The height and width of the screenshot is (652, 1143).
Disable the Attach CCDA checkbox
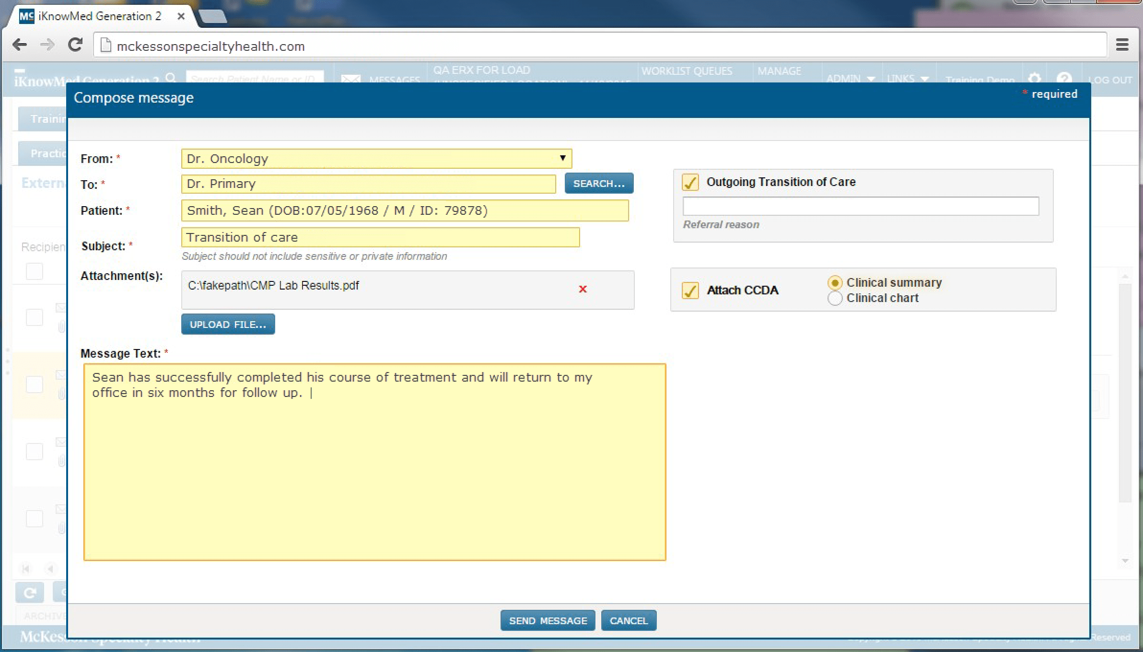(x=690, y=291)
